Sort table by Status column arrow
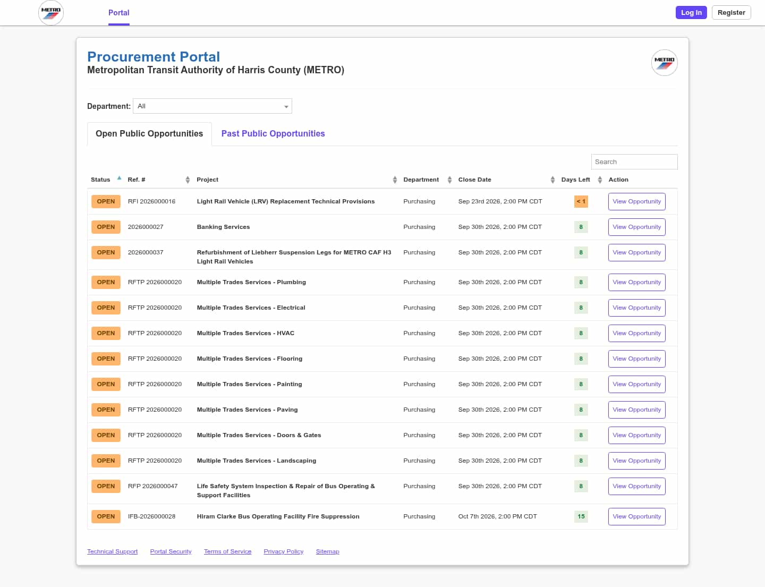Image resolution: width=765 pixels, height=587 pixels. click(120, 178)
